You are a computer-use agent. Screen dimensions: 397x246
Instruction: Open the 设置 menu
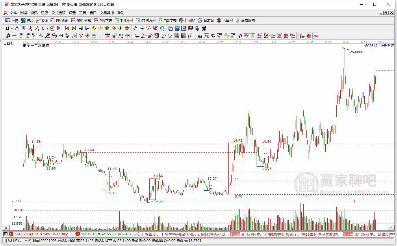point(72,13)
